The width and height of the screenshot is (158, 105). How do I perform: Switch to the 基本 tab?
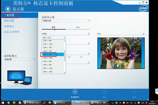tap(54, 27)
